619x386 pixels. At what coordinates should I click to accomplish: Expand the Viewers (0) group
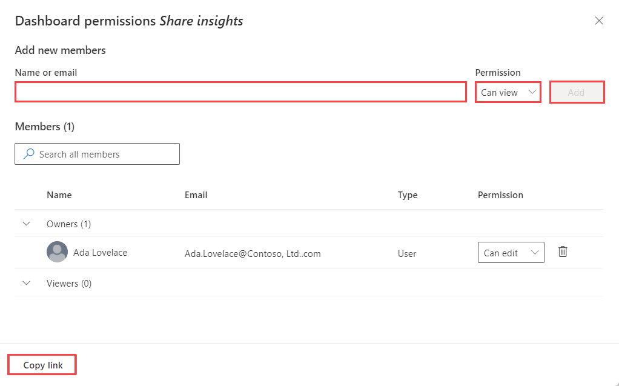pos(27,283)
